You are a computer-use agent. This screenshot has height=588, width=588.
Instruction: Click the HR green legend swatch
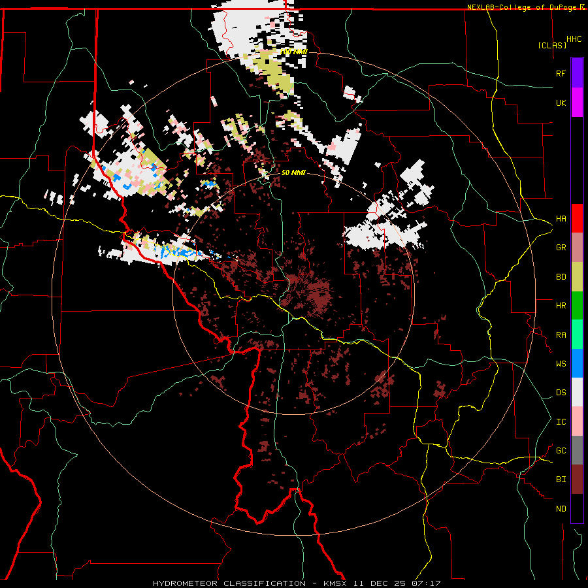coord(577,306)
